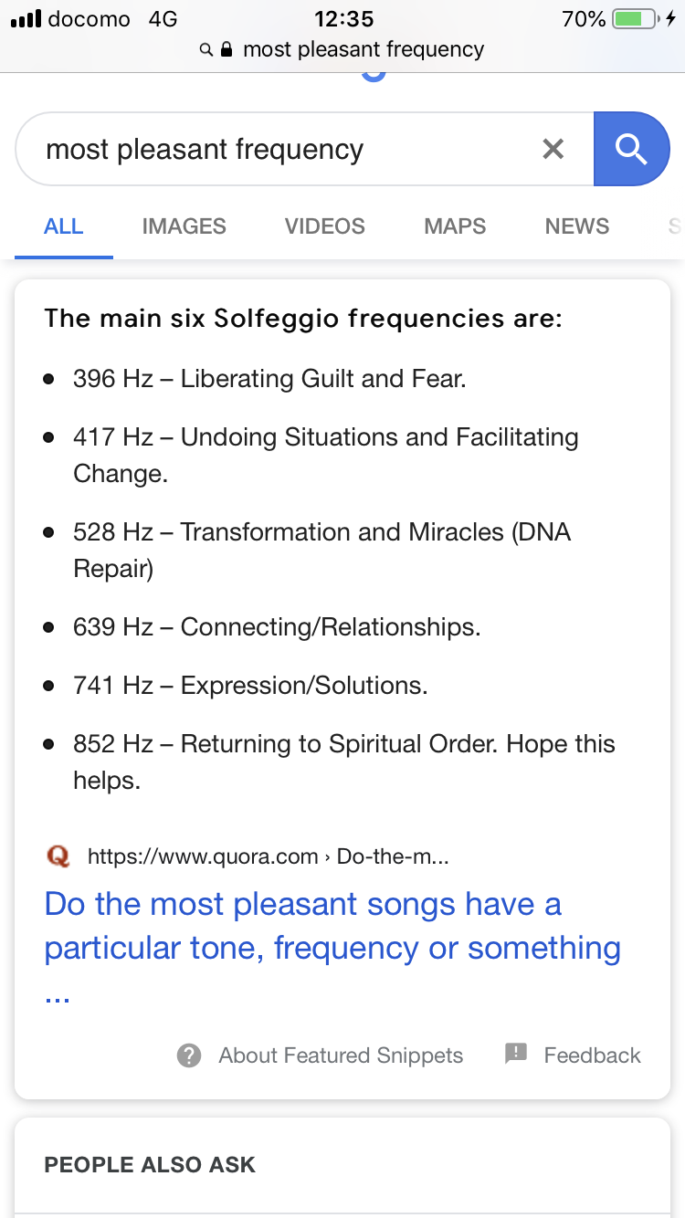Clear the search query with X icon
The width and height of the screenshot is (685, 1218).
click(x=553, y=149)
